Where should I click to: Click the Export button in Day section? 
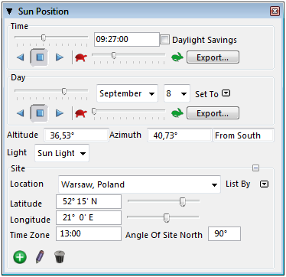click(213, 113)
